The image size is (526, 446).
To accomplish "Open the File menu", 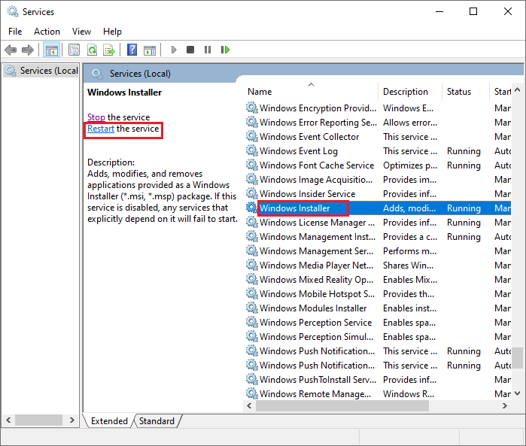I will tap(15, 32).
